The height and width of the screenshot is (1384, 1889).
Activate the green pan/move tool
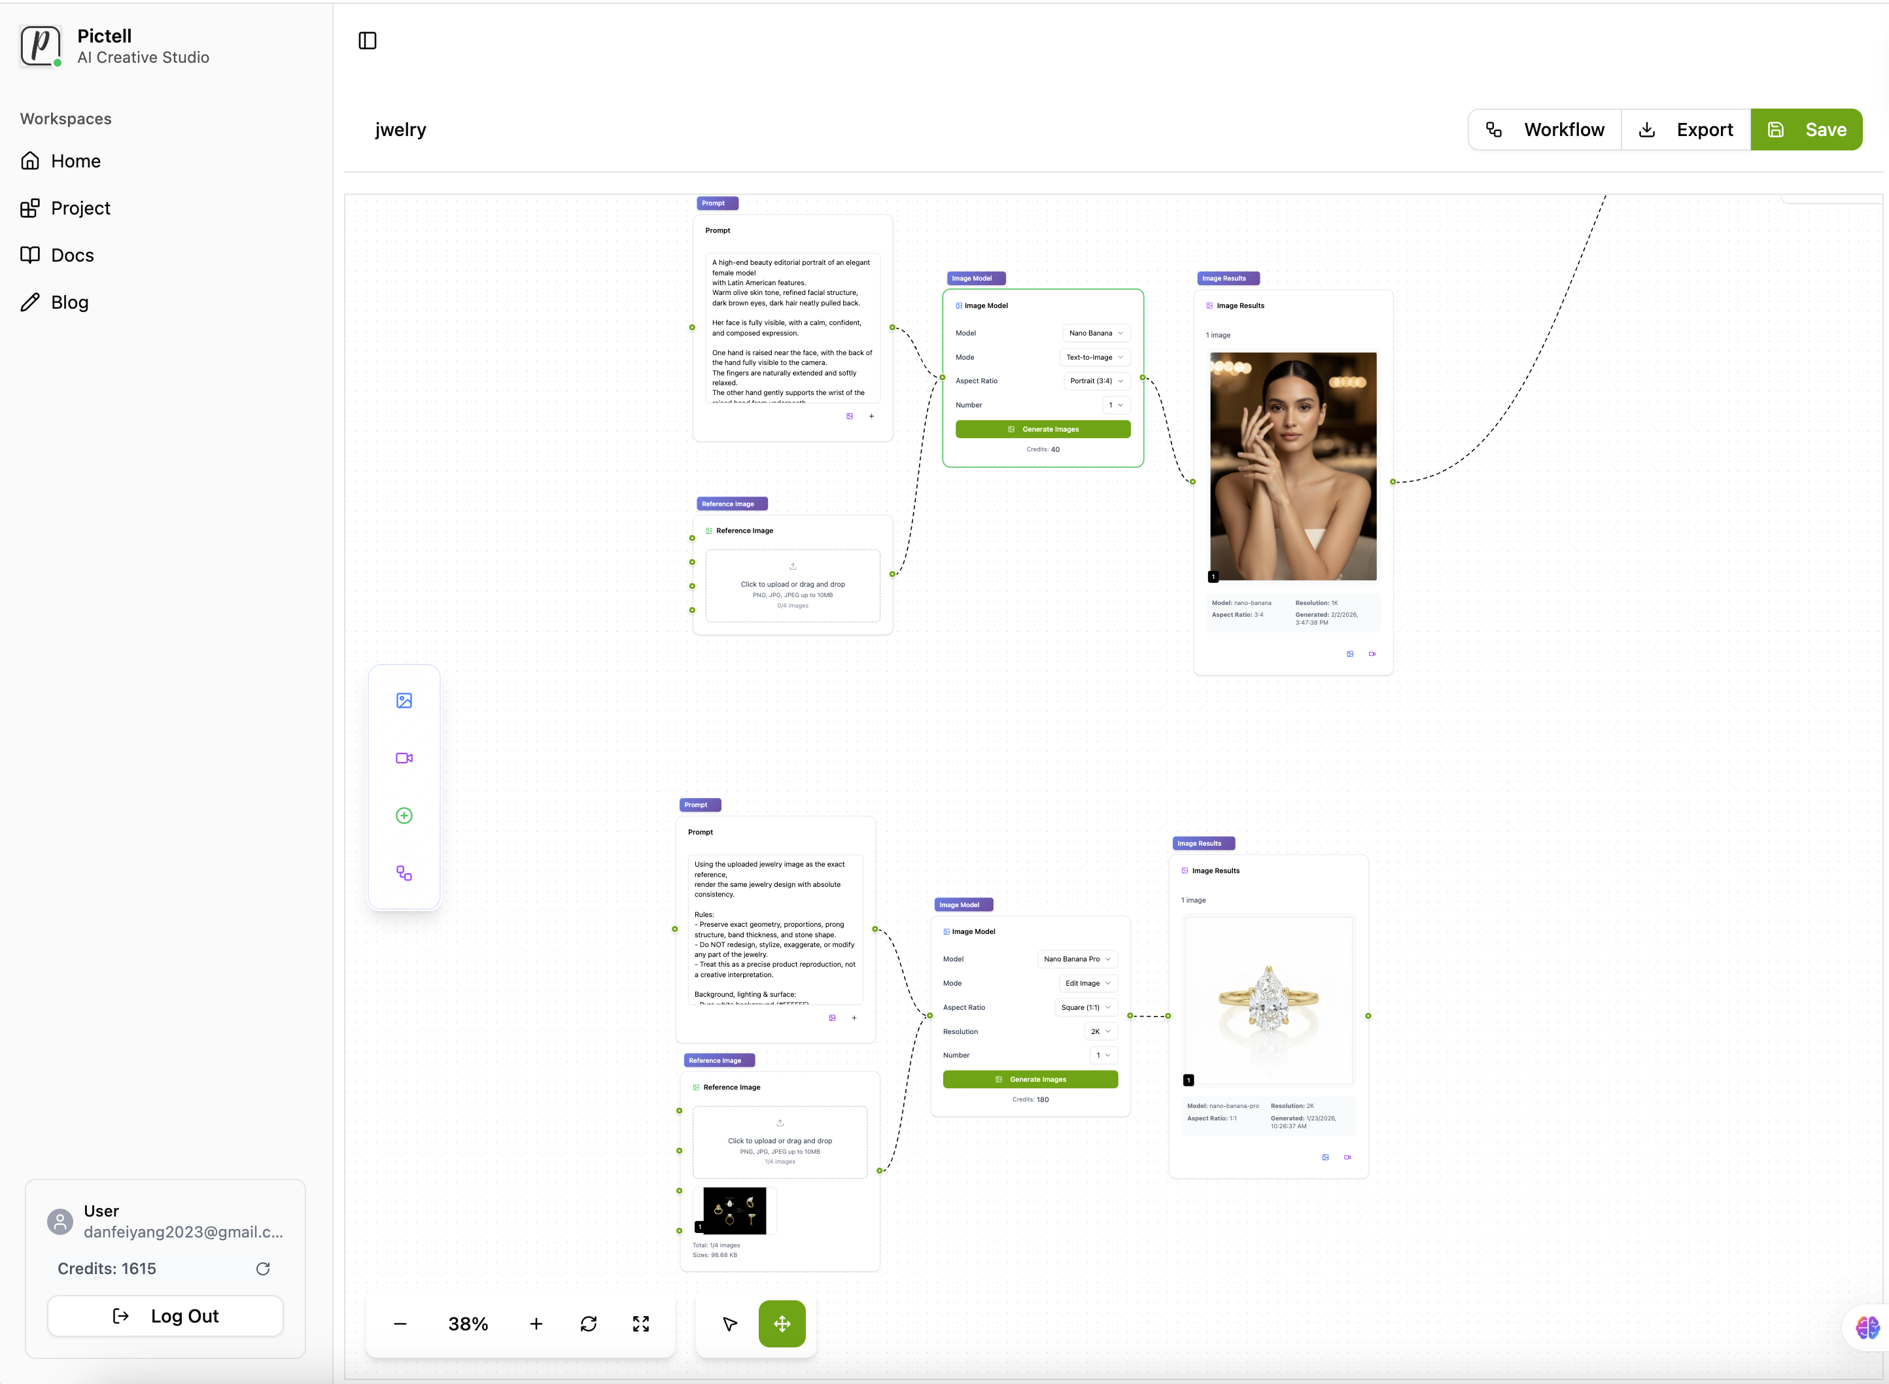pos(782,1324)
